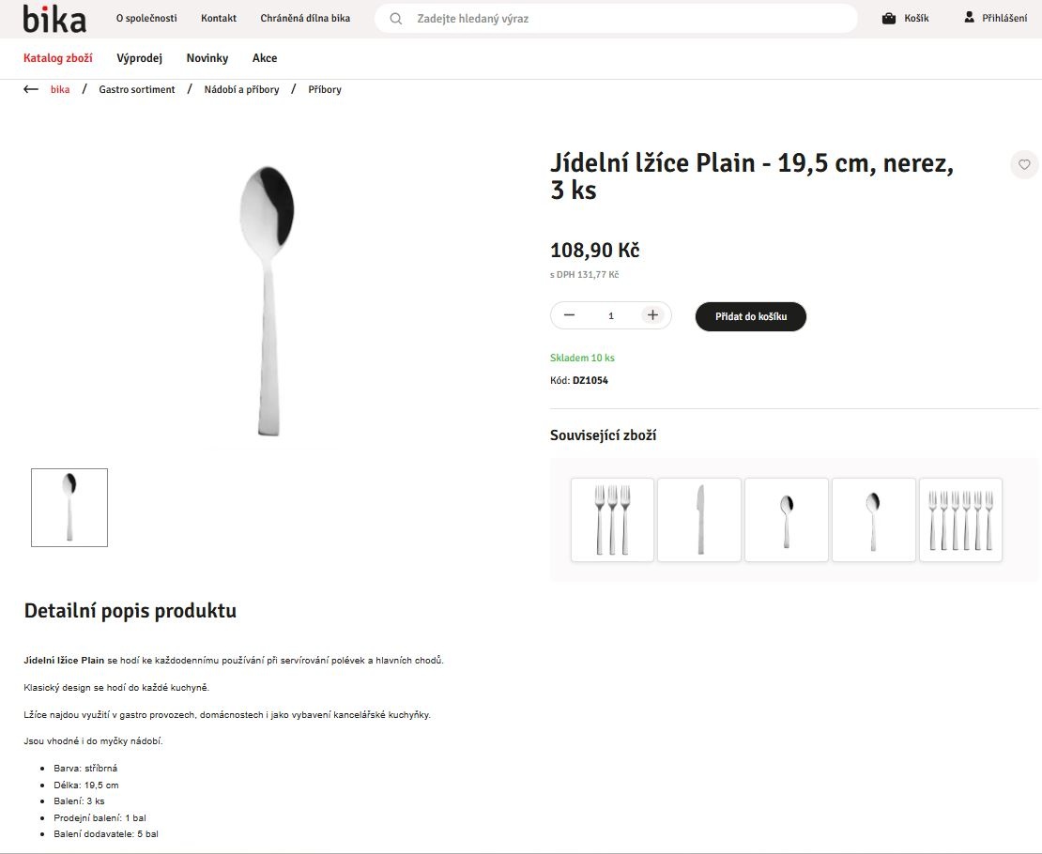This screenshot has width=1042, height=854.
Task: Click the Přihlášení user icon
Action: 970,18
